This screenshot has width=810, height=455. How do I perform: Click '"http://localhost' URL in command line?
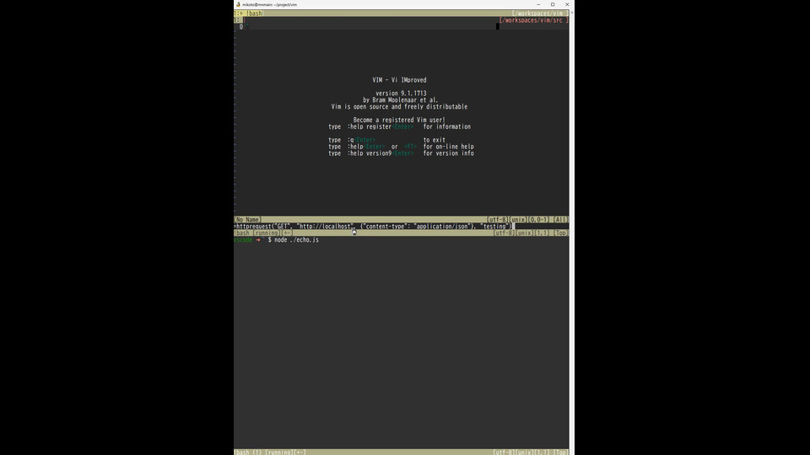(x=324, y=227)
